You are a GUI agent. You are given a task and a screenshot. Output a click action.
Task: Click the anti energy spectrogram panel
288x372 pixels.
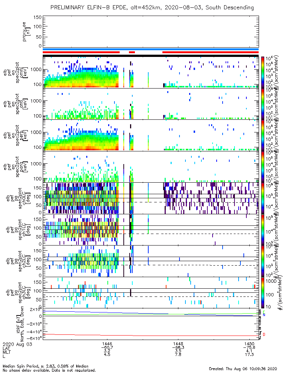click(151, 104)
